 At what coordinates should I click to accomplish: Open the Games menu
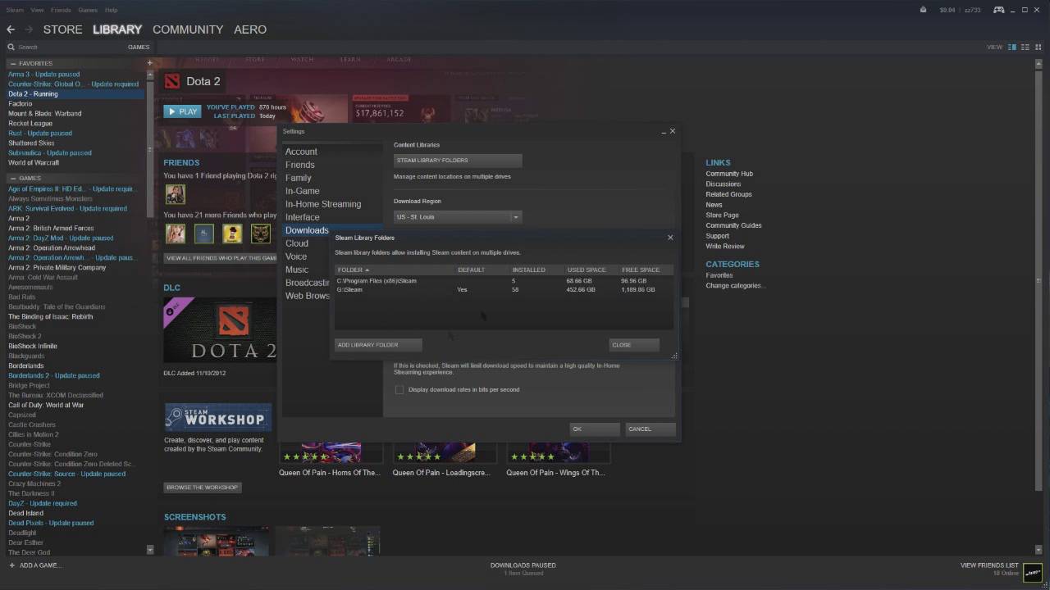88,10
